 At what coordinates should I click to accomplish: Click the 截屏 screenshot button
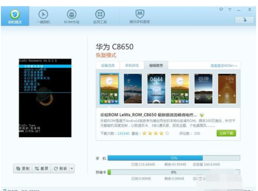[41, 169]
